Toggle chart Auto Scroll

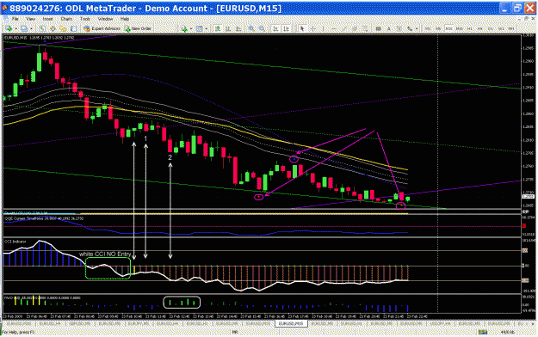coord(275,28)
